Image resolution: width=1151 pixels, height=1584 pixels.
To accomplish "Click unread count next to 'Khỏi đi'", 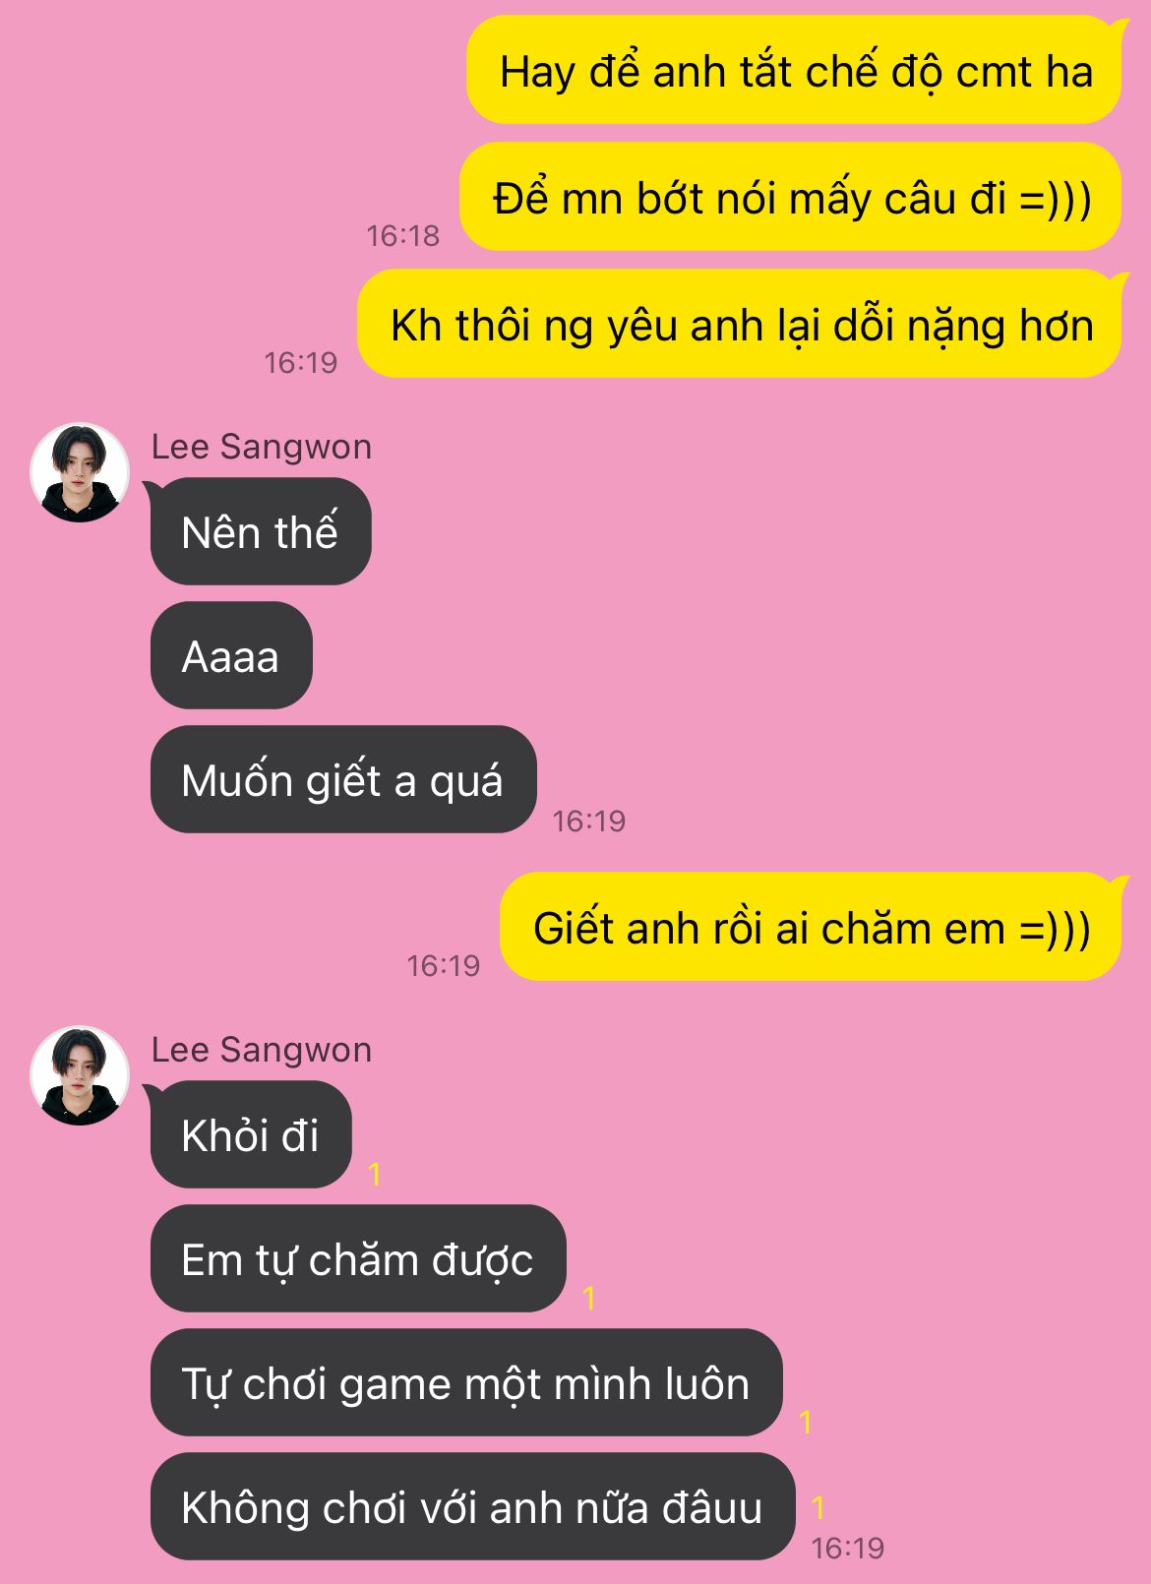I will 375,1174.
